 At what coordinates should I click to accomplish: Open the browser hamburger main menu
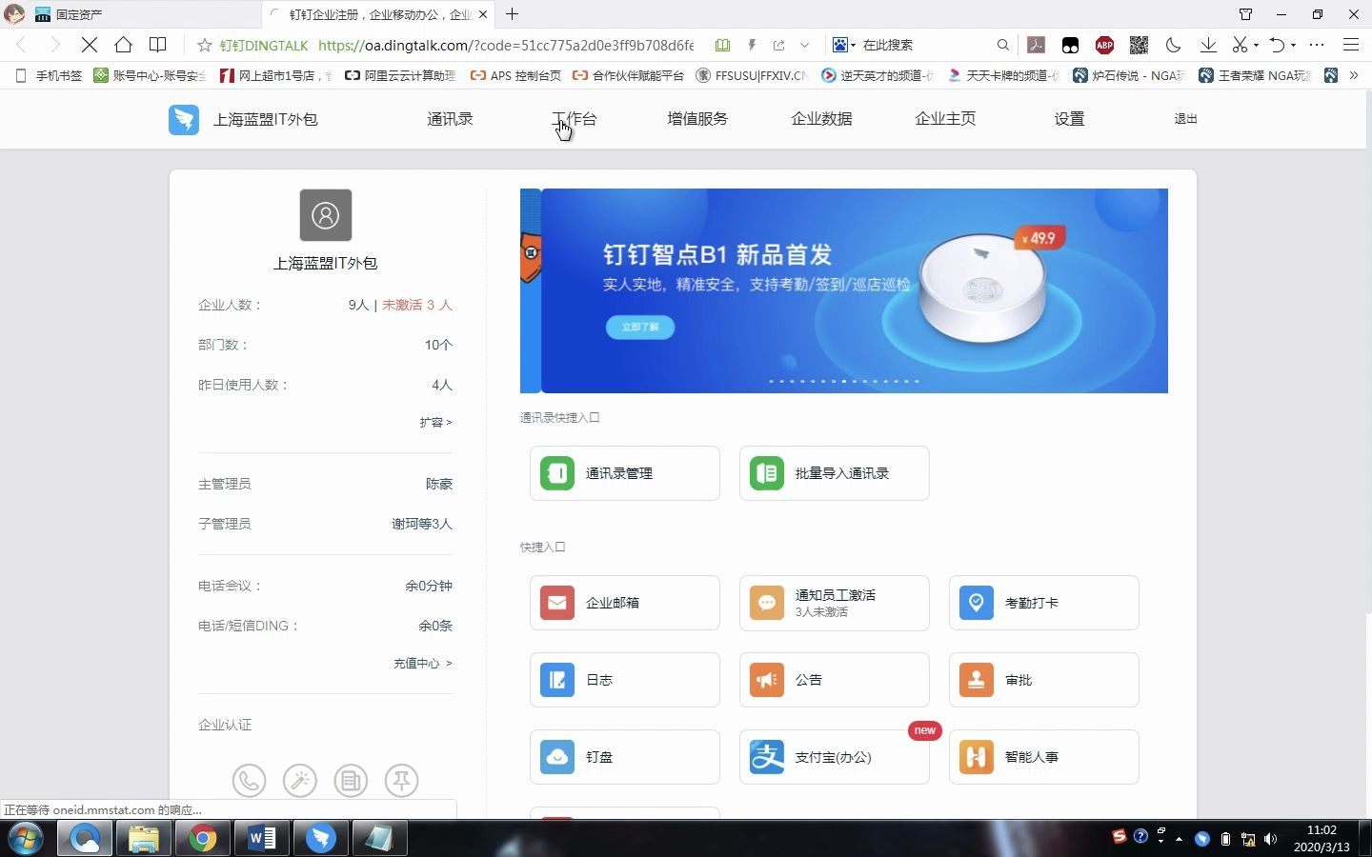coord(1350,45)
